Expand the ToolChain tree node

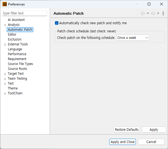[5, 94]
